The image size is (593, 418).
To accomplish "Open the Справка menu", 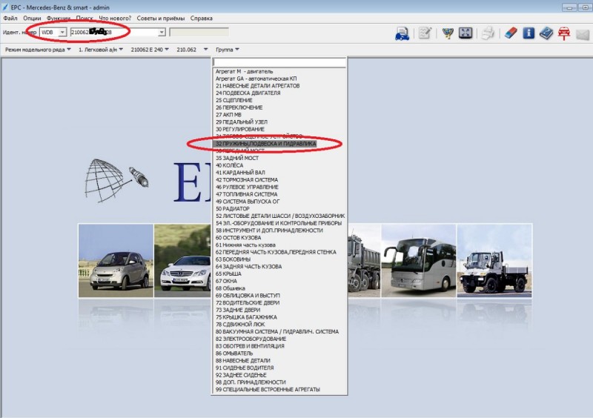I will coord(201,18).
